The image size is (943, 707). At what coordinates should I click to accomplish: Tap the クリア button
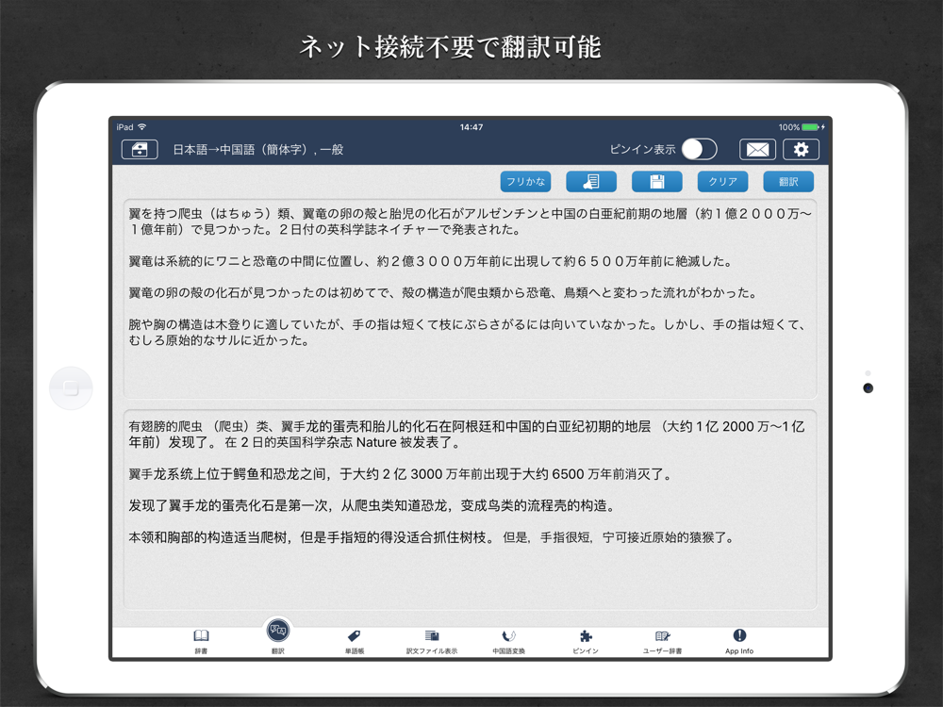722,182
